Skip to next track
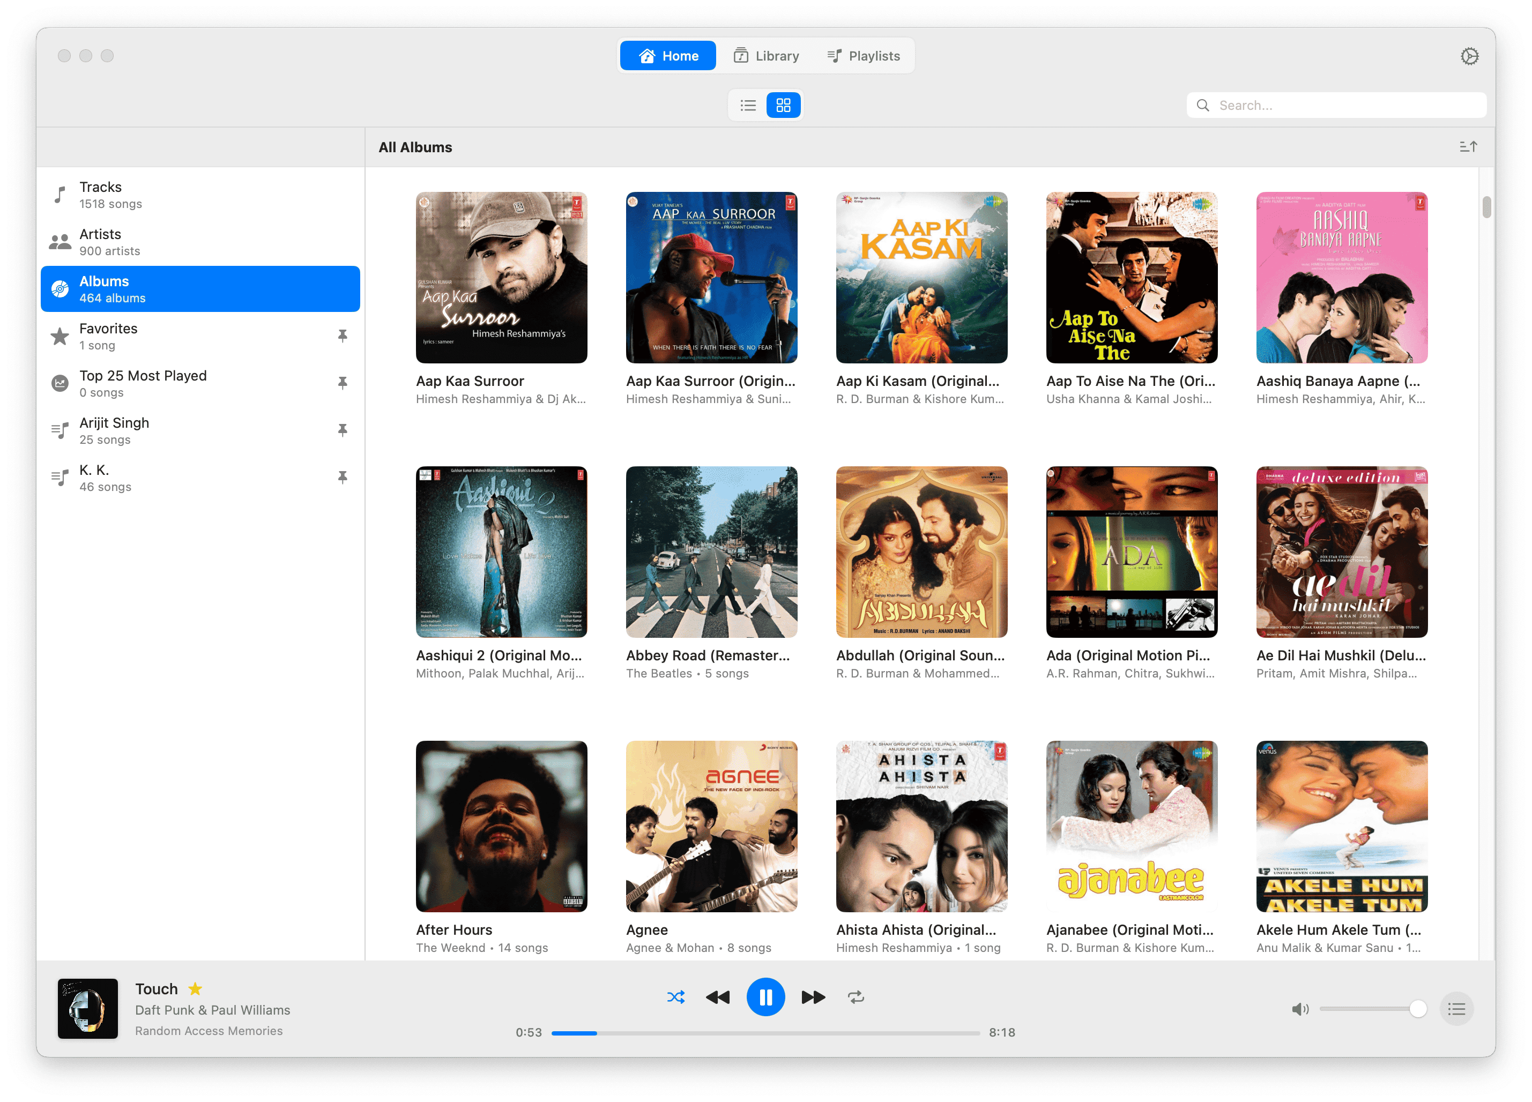Screen dimensions: 1532x1102 point(813,996)
